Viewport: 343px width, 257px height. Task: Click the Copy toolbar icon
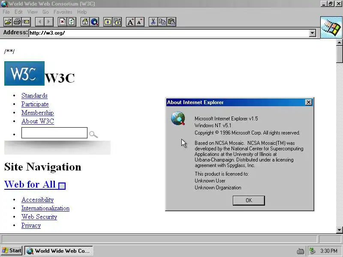pos(162,22)
